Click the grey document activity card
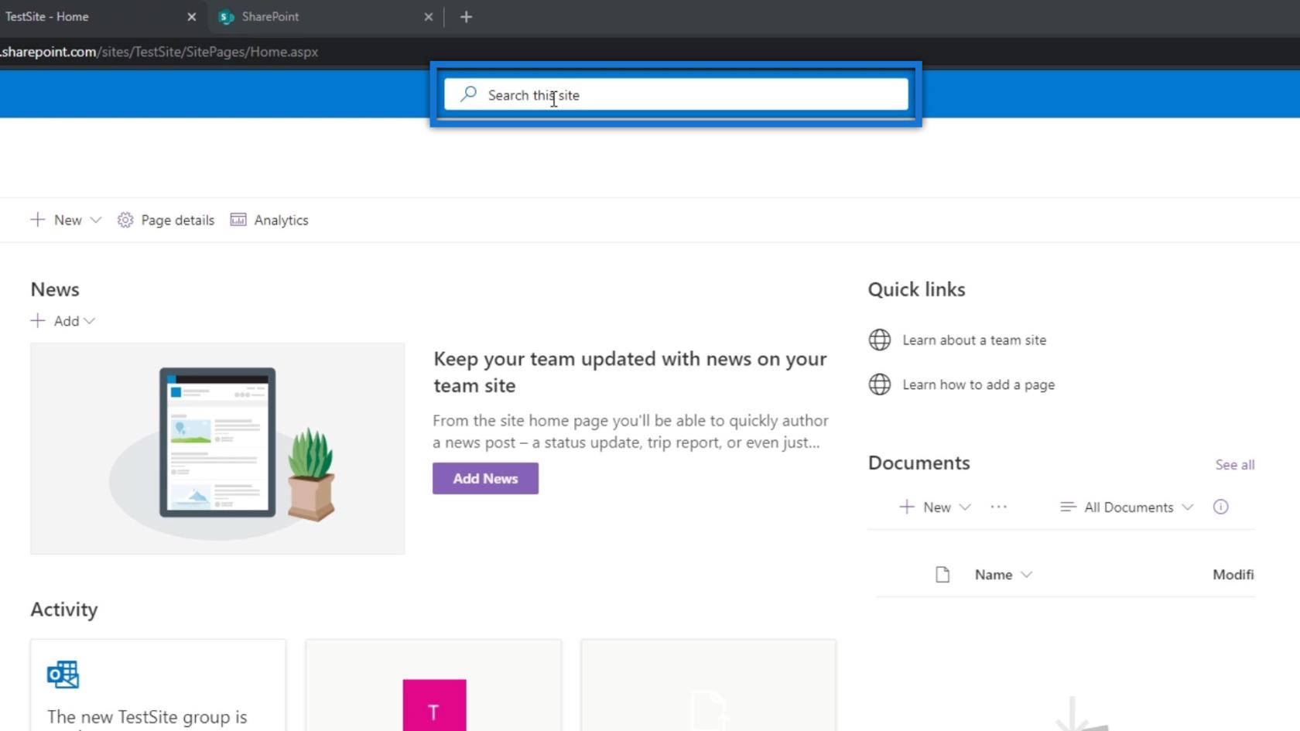1300x731 pixels. point(708,685)
